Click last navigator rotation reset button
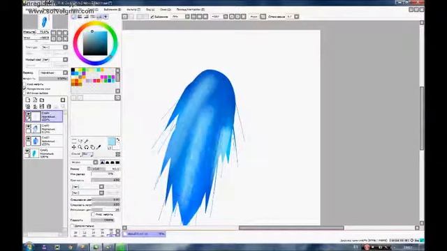Viewport: 447px width, 251px height. [x=65, y=39]
